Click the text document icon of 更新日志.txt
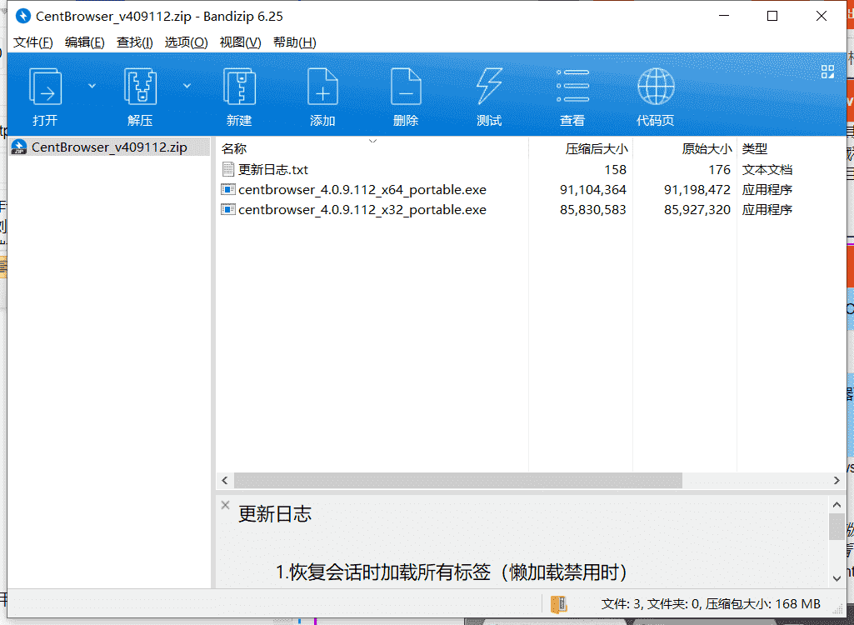 228,169
